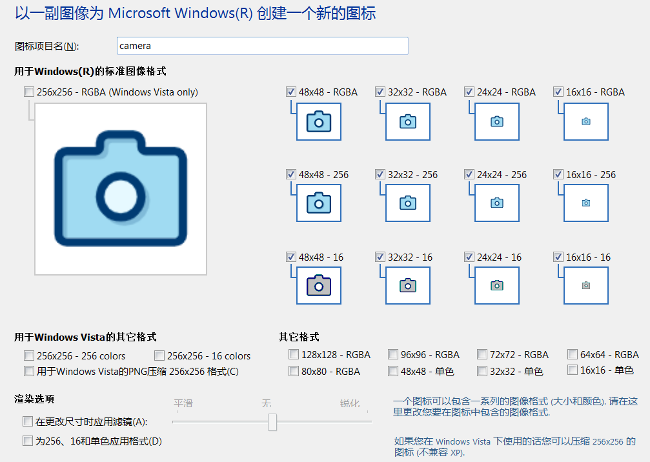Click the 16x16 RGBA camera icon preview

(585, 121)
